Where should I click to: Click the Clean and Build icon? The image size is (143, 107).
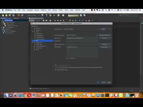[x=50, y=15]
